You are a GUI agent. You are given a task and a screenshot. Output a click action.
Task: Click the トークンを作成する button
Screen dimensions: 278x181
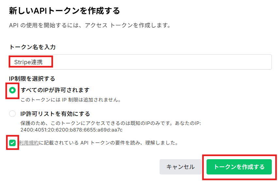point(239,167)
